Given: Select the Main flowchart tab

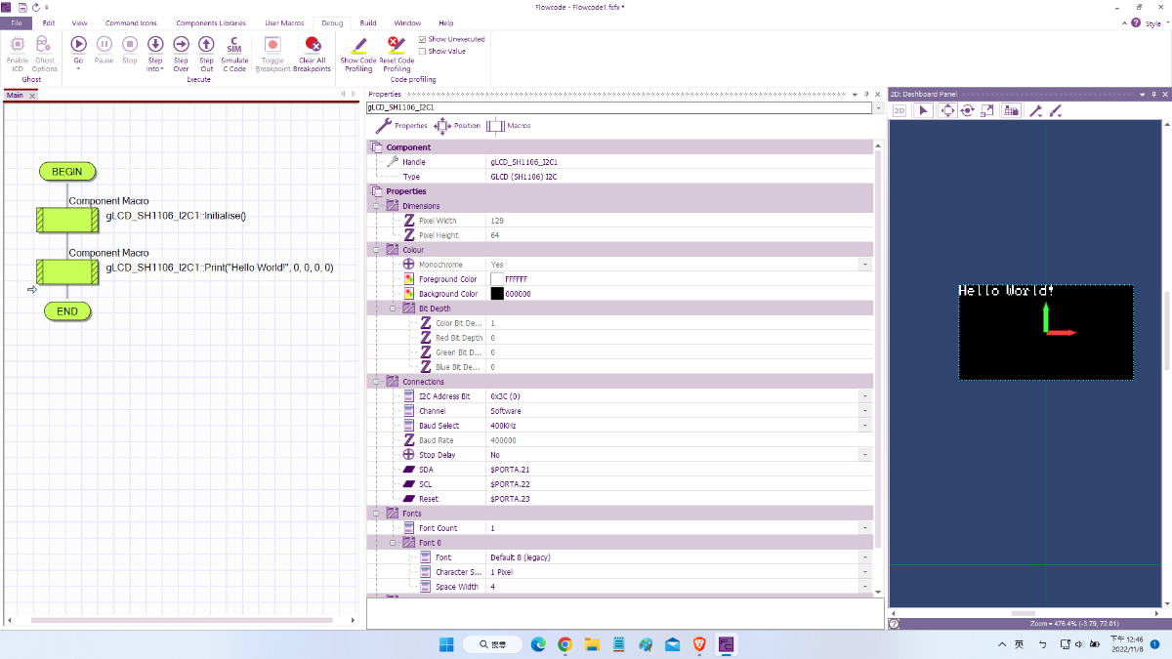Looking at the screenshot, I should tap(15, 96).
